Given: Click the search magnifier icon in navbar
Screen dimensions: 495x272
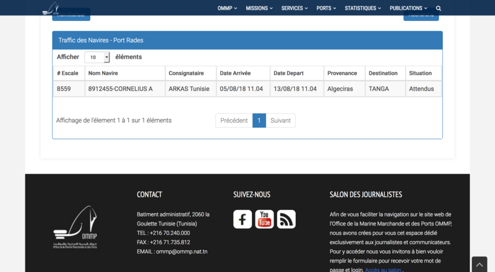Looking at the screenshot, I should coord(439,9).
